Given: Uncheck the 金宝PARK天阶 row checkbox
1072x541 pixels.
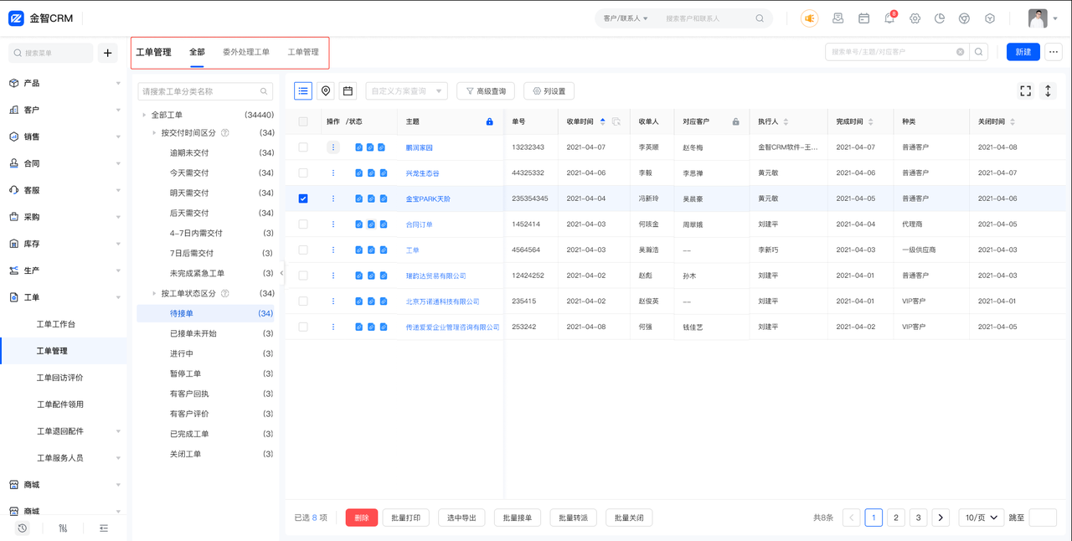Looking at the screenshot, I should [x=303, y=198].
